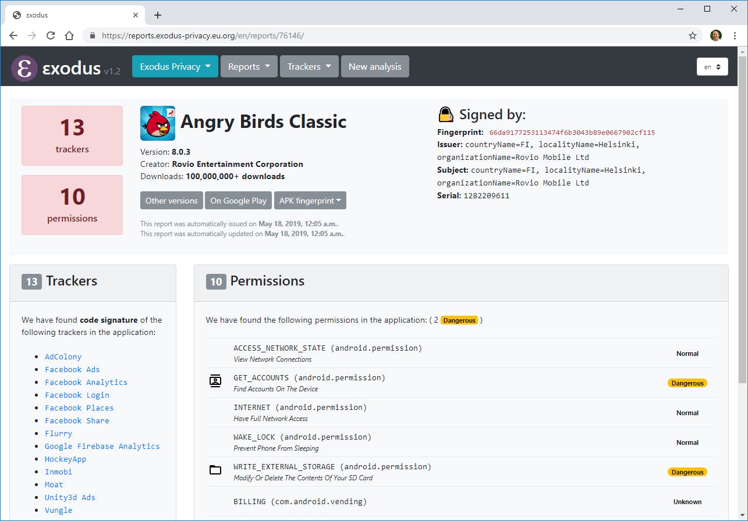The height and width of the screenshot is (521, 748).
Task: Open the AdColony tracker link
Action: [63, 356]
